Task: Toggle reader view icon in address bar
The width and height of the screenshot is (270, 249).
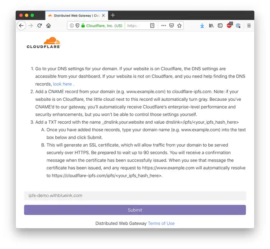Action: tap(152, 26)
